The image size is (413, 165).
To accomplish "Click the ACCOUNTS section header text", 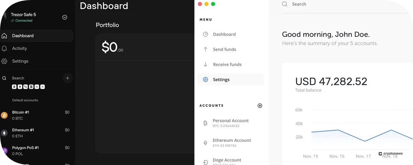I will click(212, 105).
